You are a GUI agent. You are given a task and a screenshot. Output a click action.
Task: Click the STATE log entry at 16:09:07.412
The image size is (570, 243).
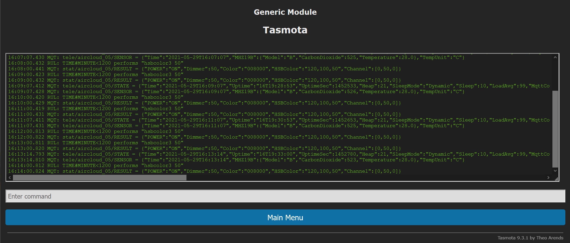click(x=279, y=86)
